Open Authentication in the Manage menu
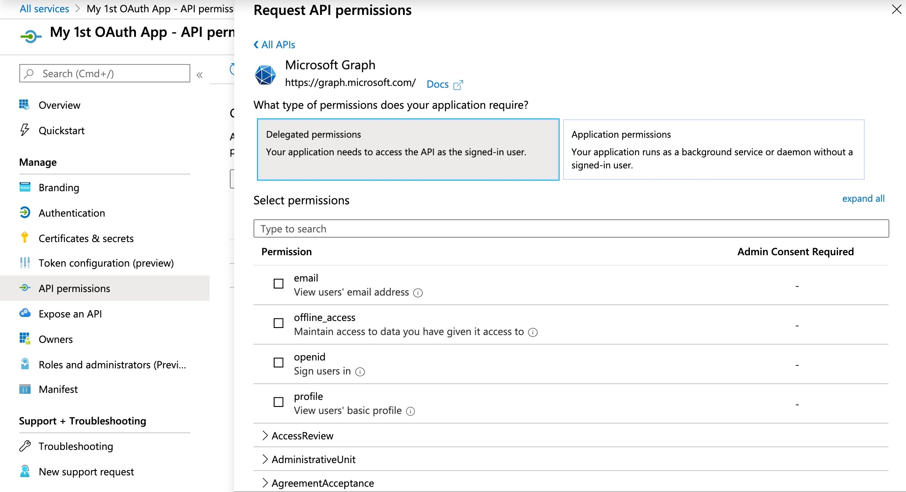This screenshot has height=492, width=906. point(72,213)
